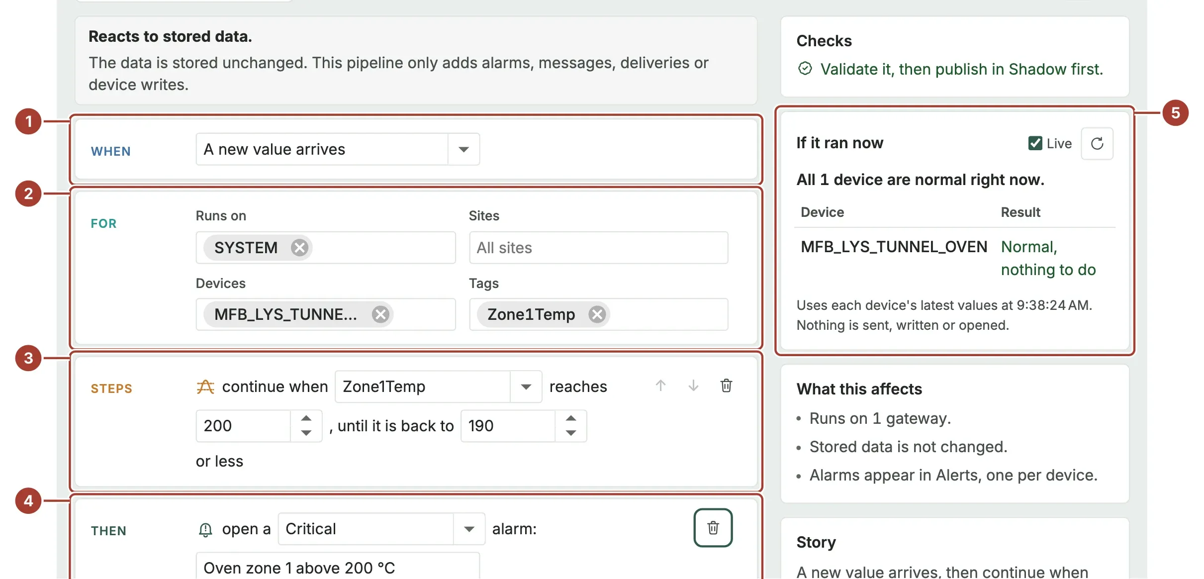Image resolution: width=1204 pixels, height=579 pixels.
Task: Remove the Zone1Temp tag chip
Action: tap(597, 314)
